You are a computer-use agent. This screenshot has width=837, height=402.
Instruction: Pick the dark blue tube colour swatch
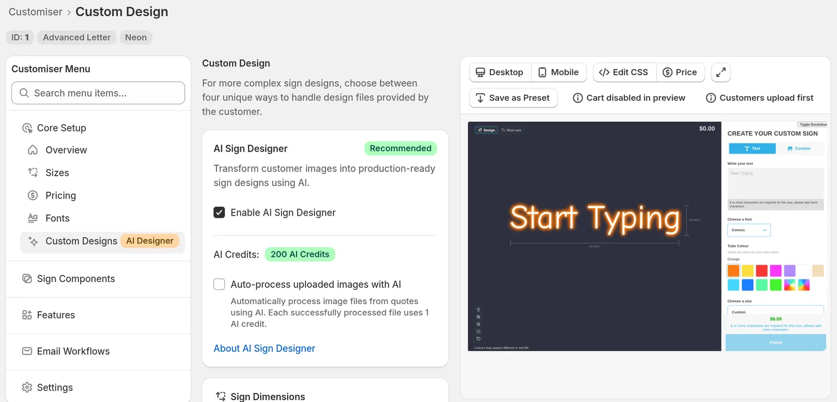point(747,285)
